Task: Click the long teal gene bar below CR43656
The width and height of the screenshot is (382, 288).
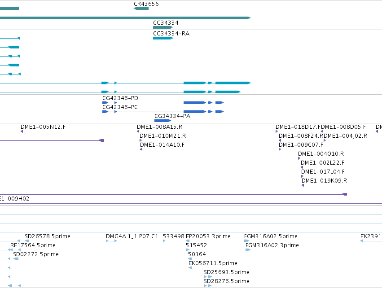Action: point(125,18)
